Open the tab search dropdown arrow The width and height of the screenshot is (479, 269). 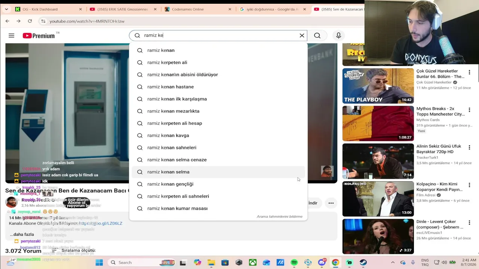pos(6,9)
